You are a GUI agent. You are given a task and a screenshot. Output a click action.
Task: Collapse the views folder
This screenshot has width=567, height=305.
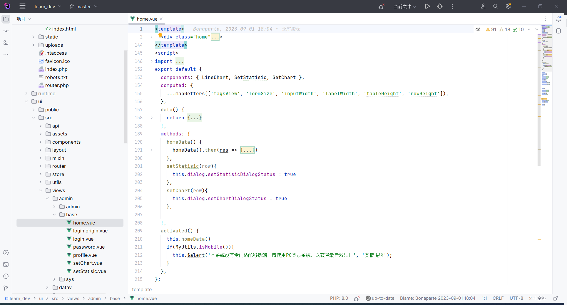pos(41,190)
